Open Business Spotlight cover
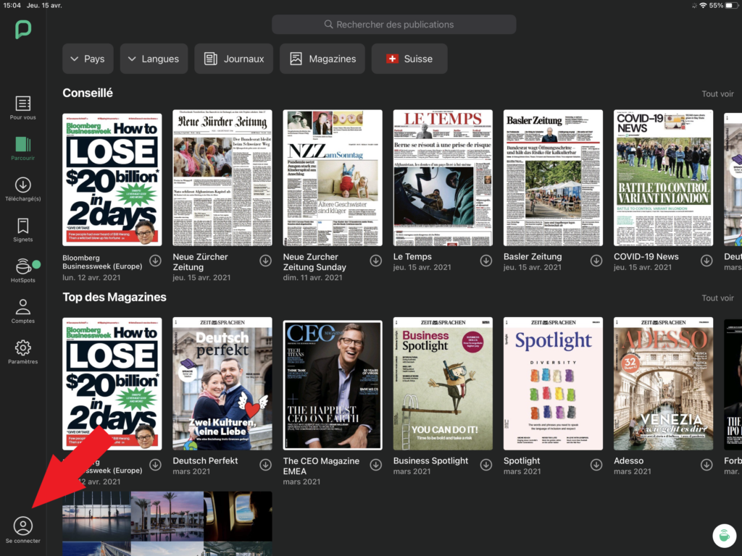The height and width of the screenshot is (556, 742). 443,384
